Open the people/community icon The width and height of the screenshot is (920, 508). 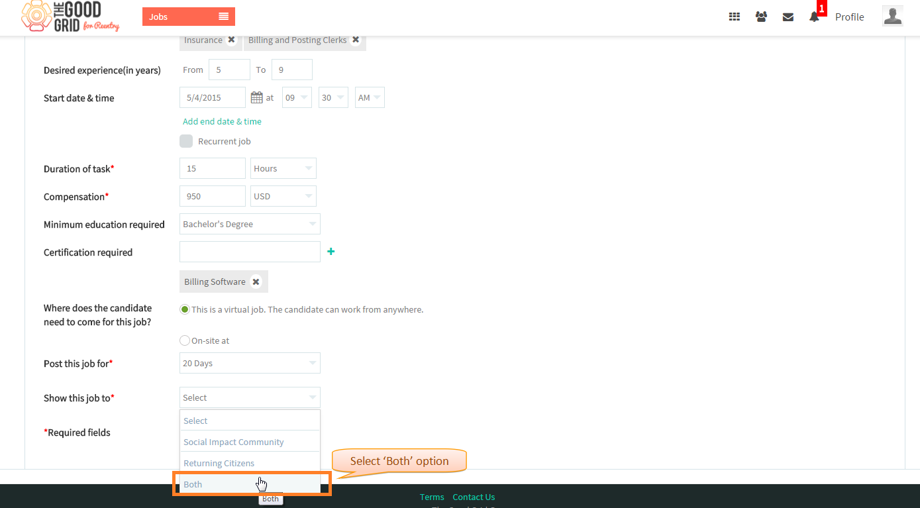pos(761,17)
